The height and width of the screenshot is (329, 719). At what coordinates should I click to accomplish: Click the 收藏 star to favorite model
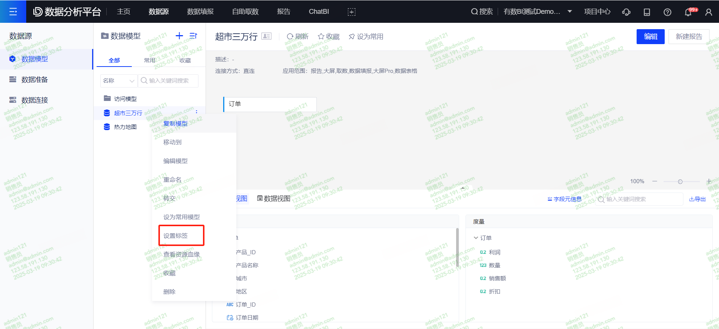tap(328, 37)
